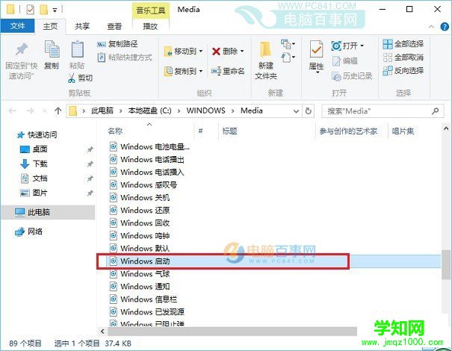Click the vertical scrollbar thumb
This screenshot has height=351, width=452.
446,264
